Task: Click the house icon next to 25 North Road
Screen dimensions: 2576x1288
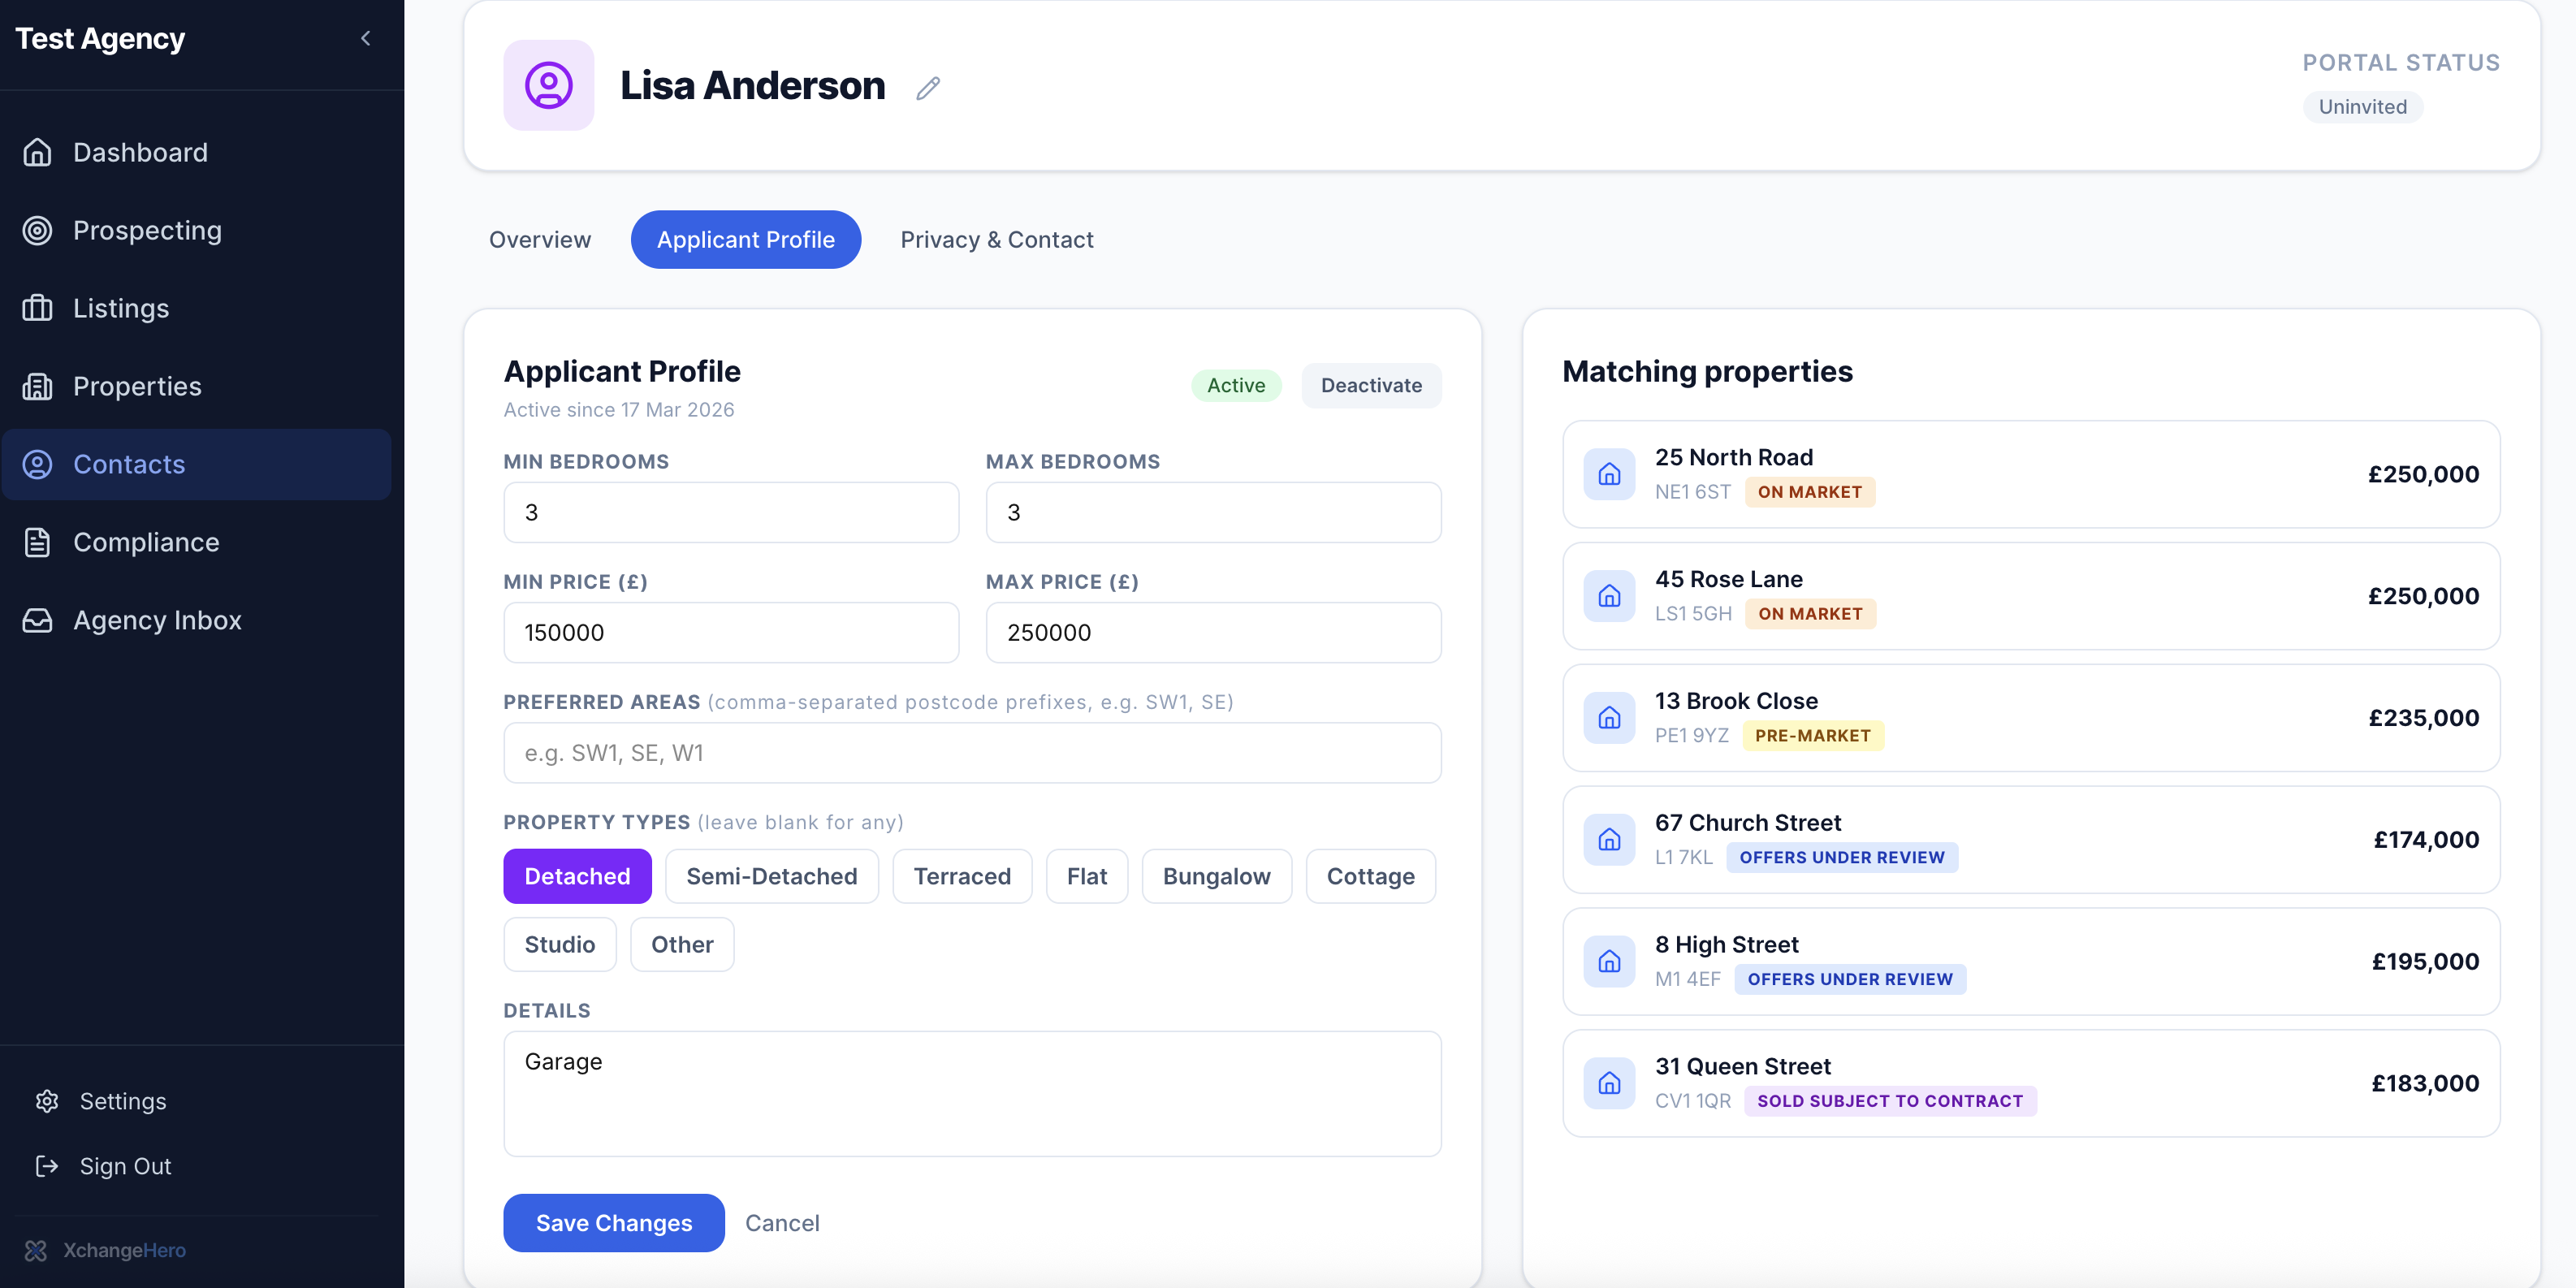Action: point(1609,474)
